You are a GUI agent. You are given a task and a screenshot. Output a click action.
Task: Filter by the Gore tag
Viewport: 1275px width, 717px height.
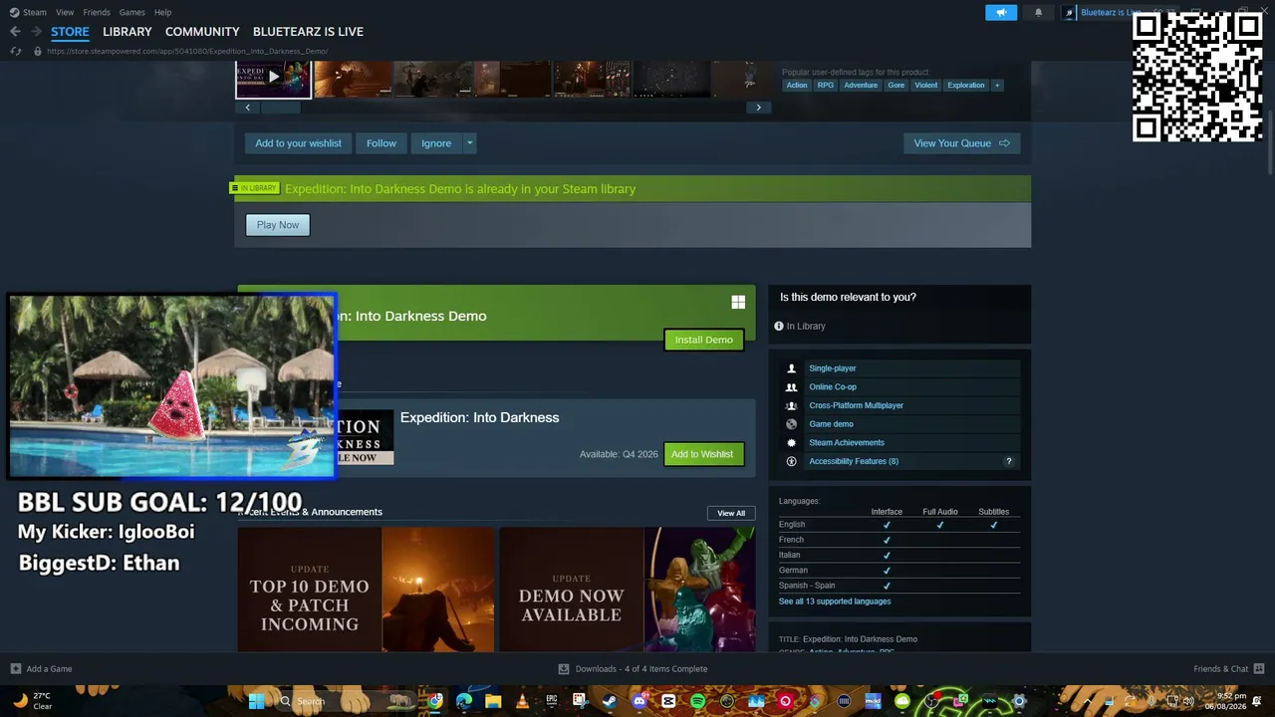tap(896, 86)
